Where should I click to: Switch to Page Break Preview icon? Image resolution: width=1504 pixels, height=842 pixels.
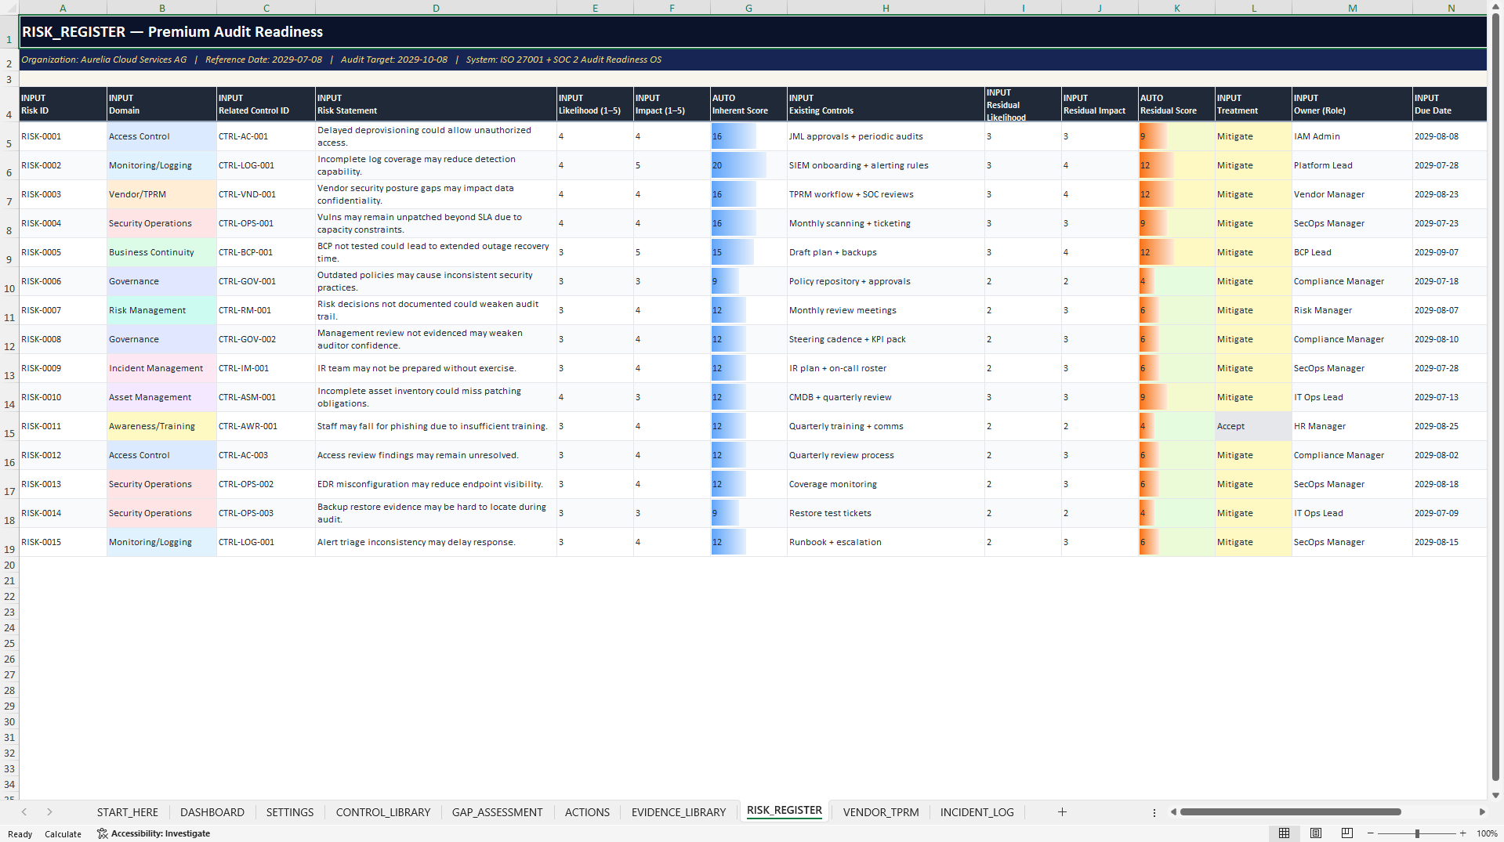(1347, 833)
